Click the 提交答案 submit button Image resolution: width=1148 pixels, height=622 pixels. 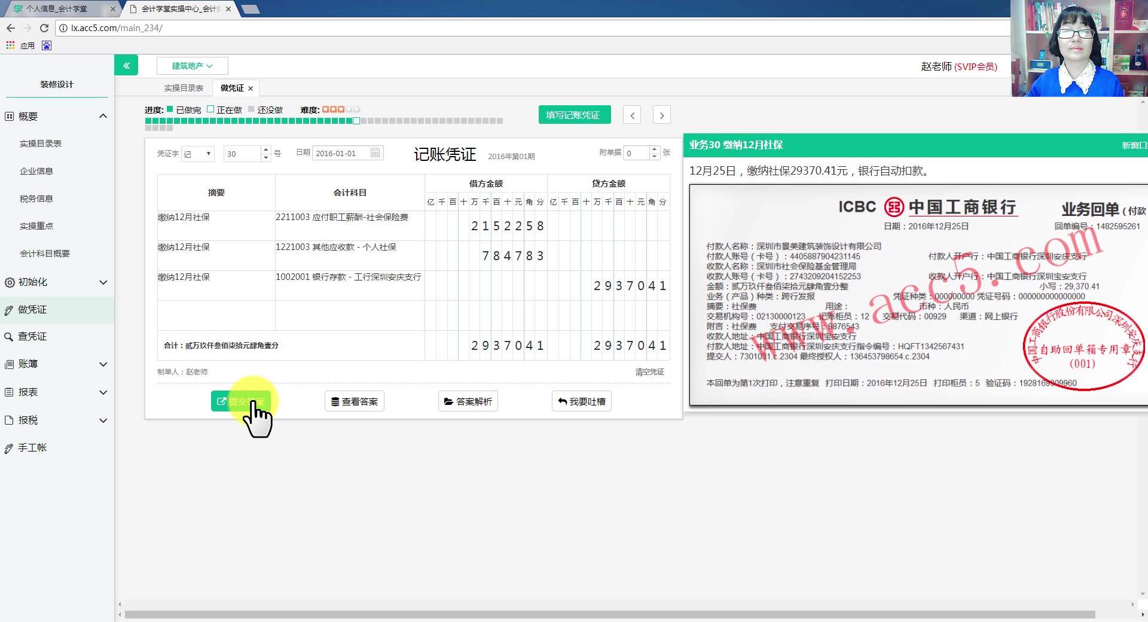pos(242,401)
